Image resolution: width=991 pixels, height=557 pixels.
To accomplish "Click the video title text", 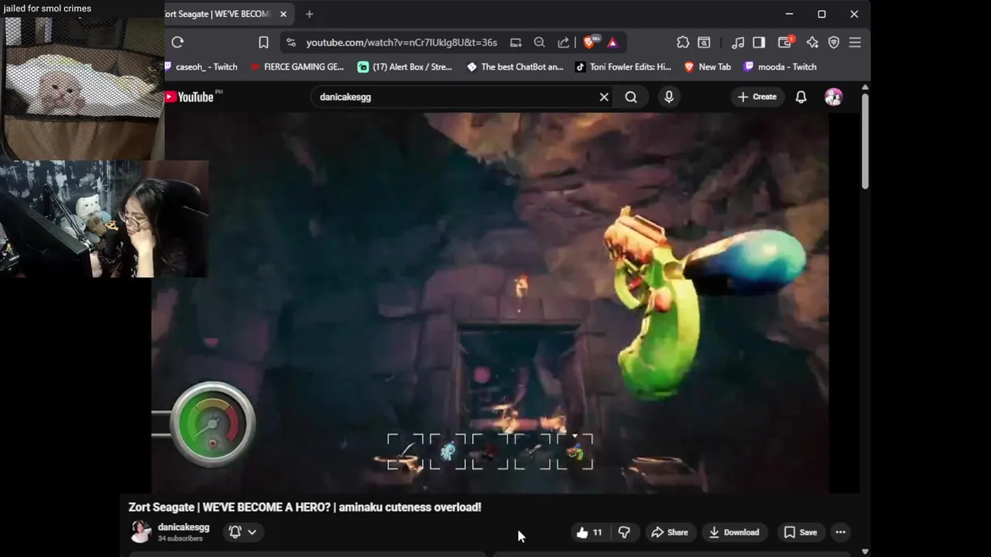I will tap(305, 507).
